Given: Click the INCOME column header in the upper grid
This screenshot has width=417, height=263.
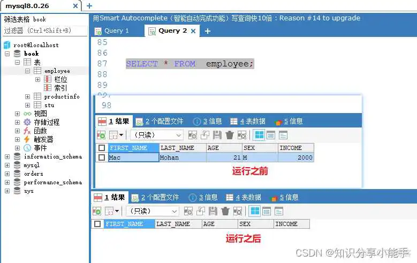Looking at the screenshot, I should pos(295,148).
